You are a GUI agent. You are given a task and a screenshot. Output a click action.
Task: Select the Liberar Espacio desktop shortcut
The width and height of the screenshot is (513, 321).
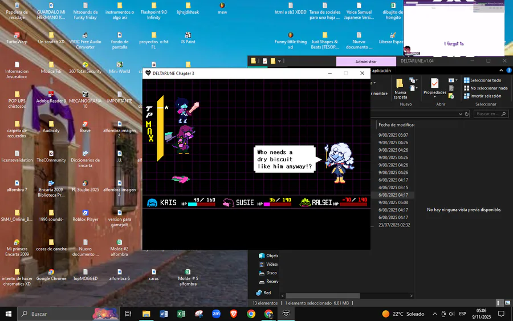[x=392, y=38]
